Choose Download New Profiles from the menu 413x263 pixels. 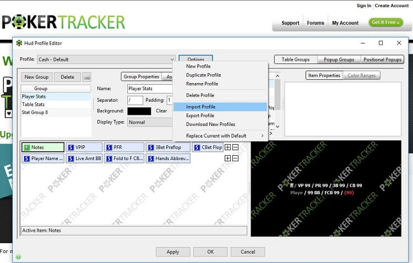220,124
